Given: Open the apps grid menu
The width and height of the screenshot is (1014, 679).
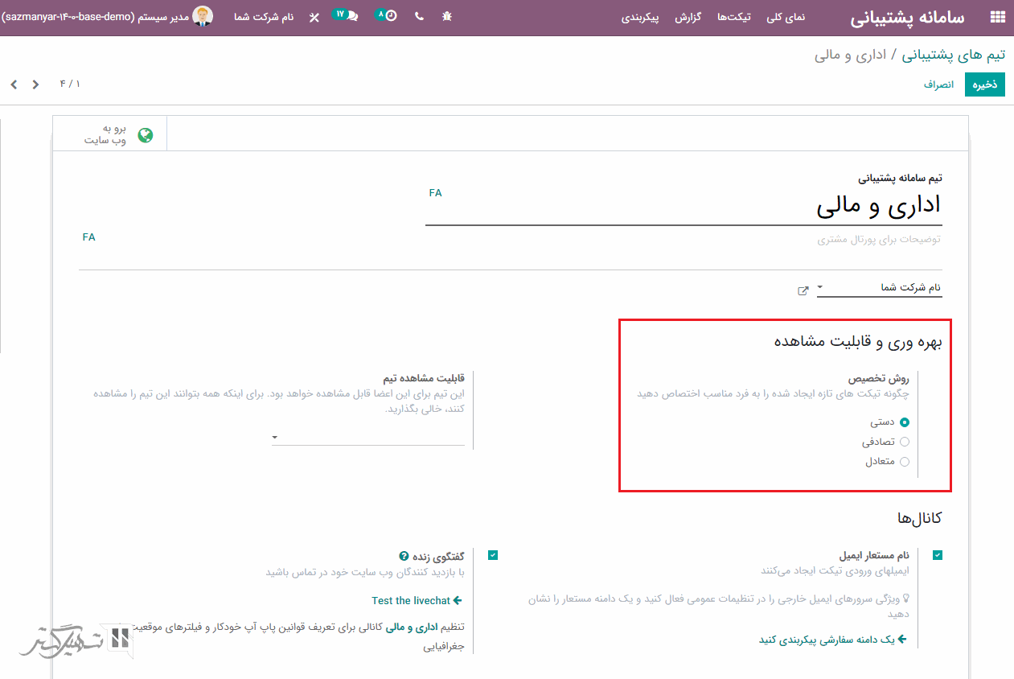Looking at the screenshot, I should 997,17.
